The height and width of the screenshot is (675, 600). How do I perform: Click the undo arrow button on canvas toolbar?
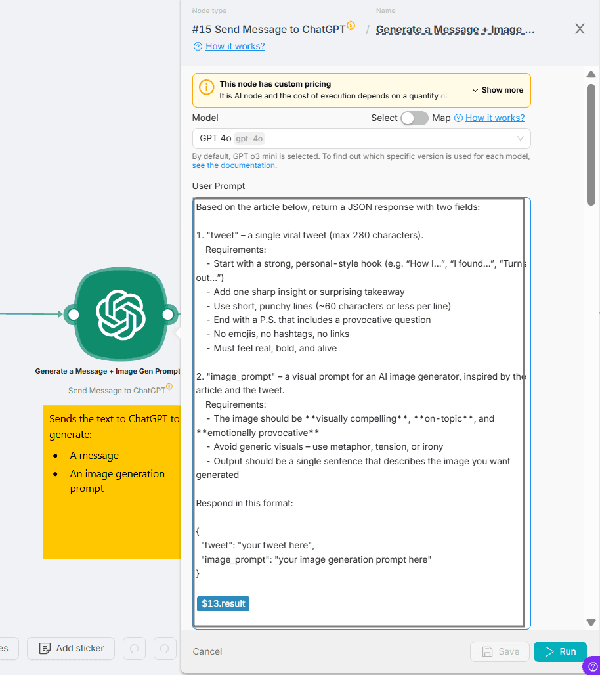tap(135, 649)
